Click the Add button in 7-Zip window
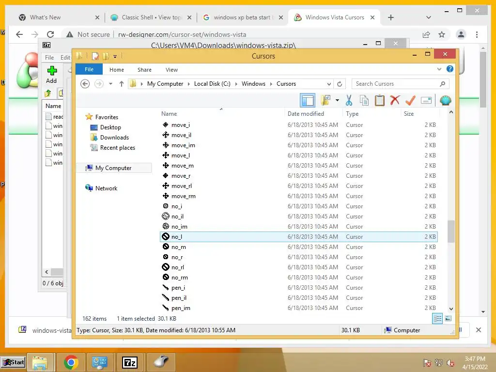Image resolution: width=496 pixels, height=372 pixels. (x=51, y=75)
